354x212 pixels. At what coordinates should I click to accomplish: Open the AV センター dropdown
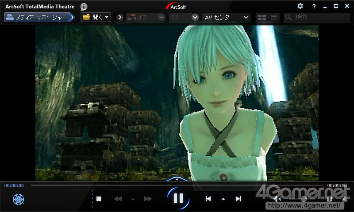(x=227, y=17)
